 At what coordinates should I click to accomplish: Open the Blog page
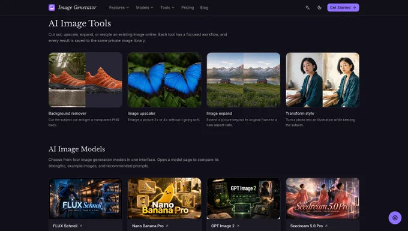tap(204, 8)
